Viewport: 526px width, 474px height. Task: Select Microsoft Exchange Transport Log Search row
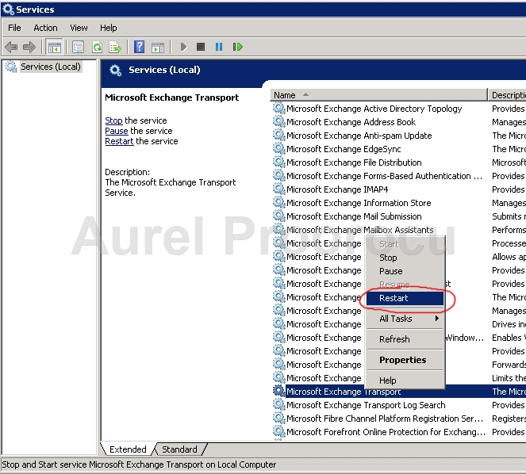366,405
